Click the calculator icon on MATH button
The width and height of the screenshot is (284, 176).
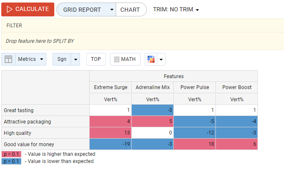point(117,59)
